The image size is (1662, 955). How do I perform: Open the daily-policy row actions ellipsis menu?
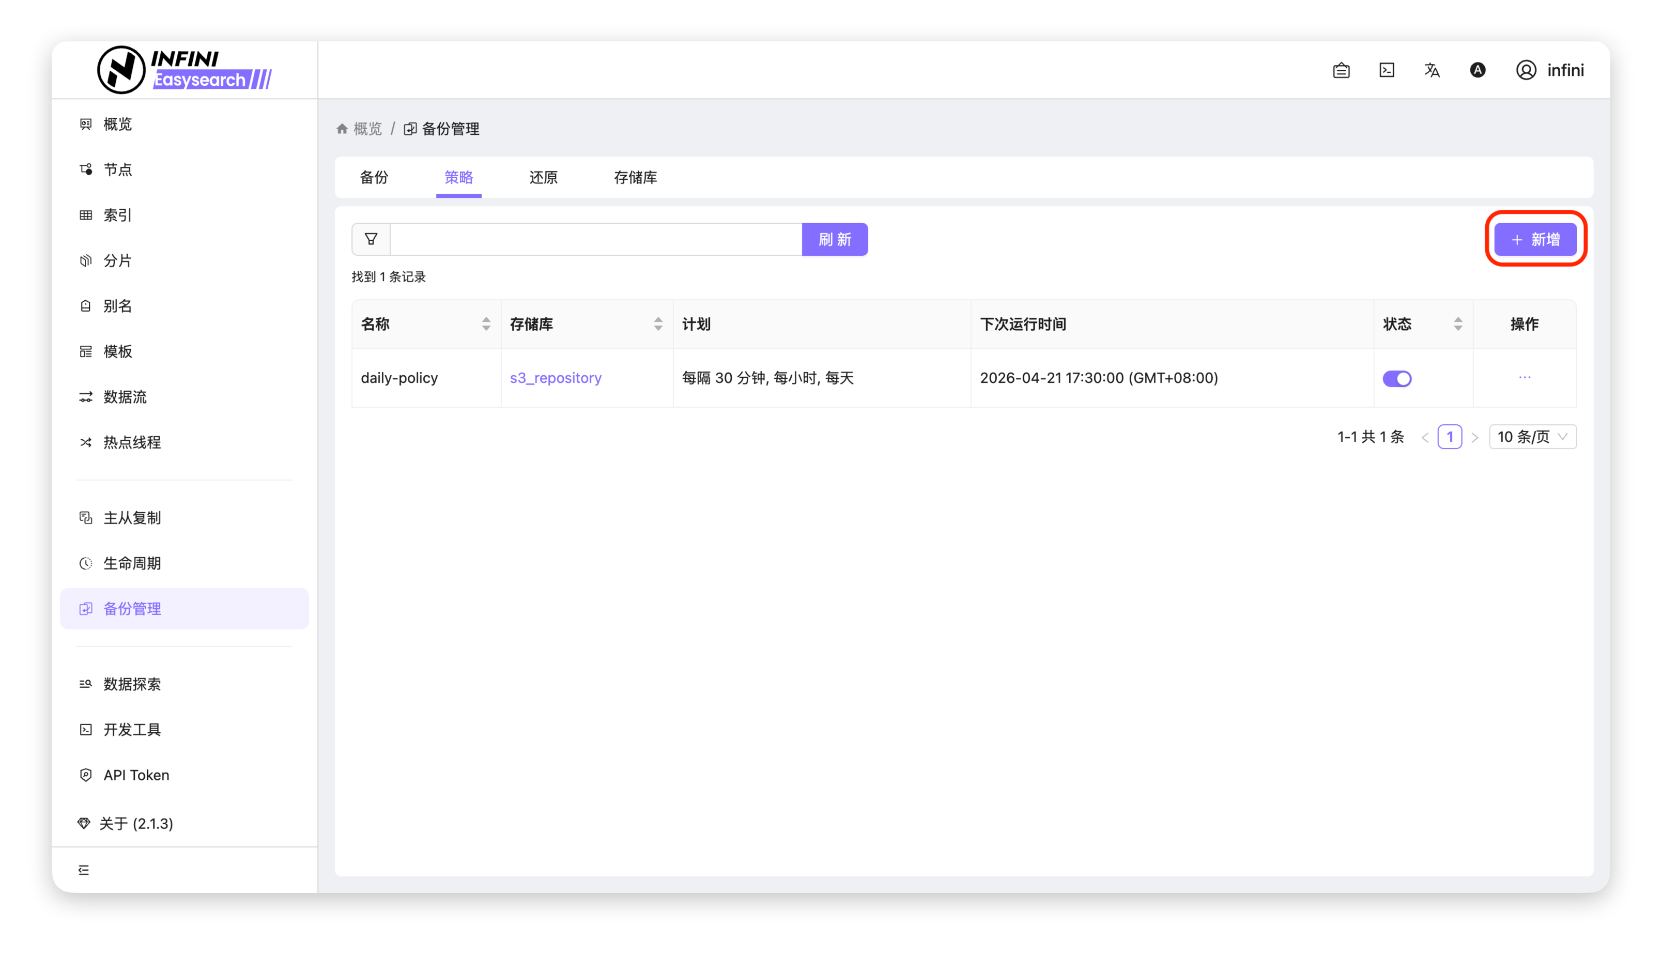click(x=1524, y=377)
